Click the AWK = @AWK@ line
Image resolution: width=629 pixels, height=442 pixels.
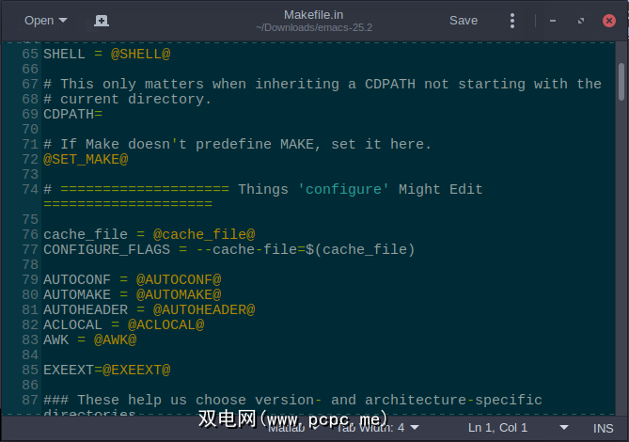pyautogui.click(x=89, y=339)
